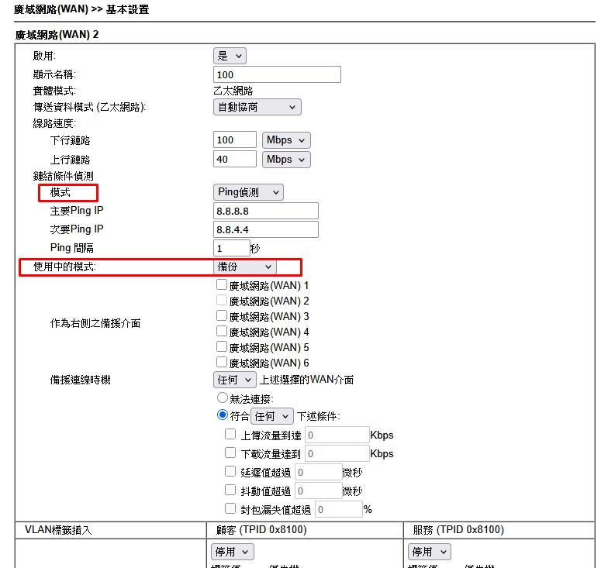This screenshot has width=608, height=568.
Task: Click the 次要Ping IP field
Action: tap(265, 229)
